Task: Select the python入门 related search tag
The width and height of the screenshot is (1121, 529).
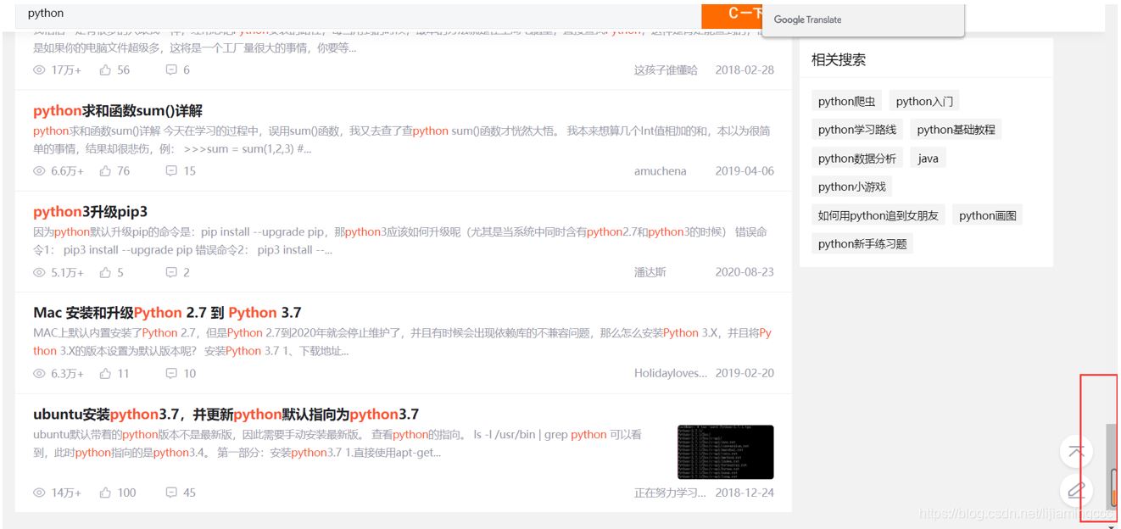Action: (x=924, y=100)
